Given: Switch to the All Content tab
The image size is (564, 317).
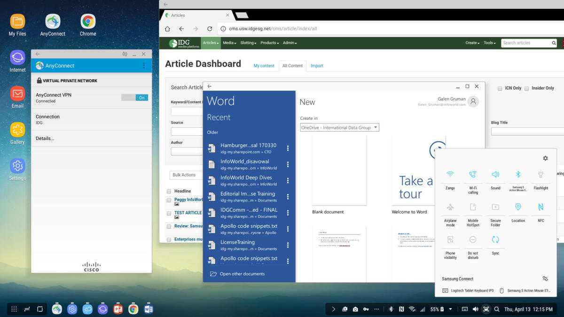Looking at the screenshot, I should click(x=292, y=66).
